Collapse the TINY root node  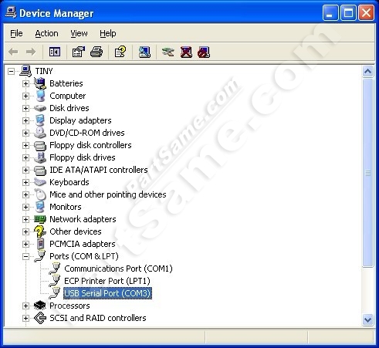[x=11, y=71]
